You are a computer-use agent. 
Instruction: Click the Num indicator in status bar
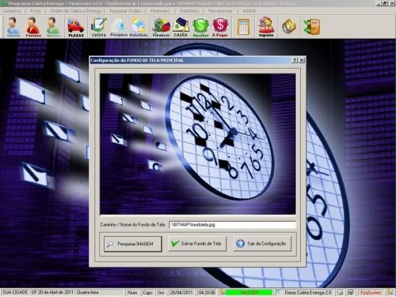132,292
